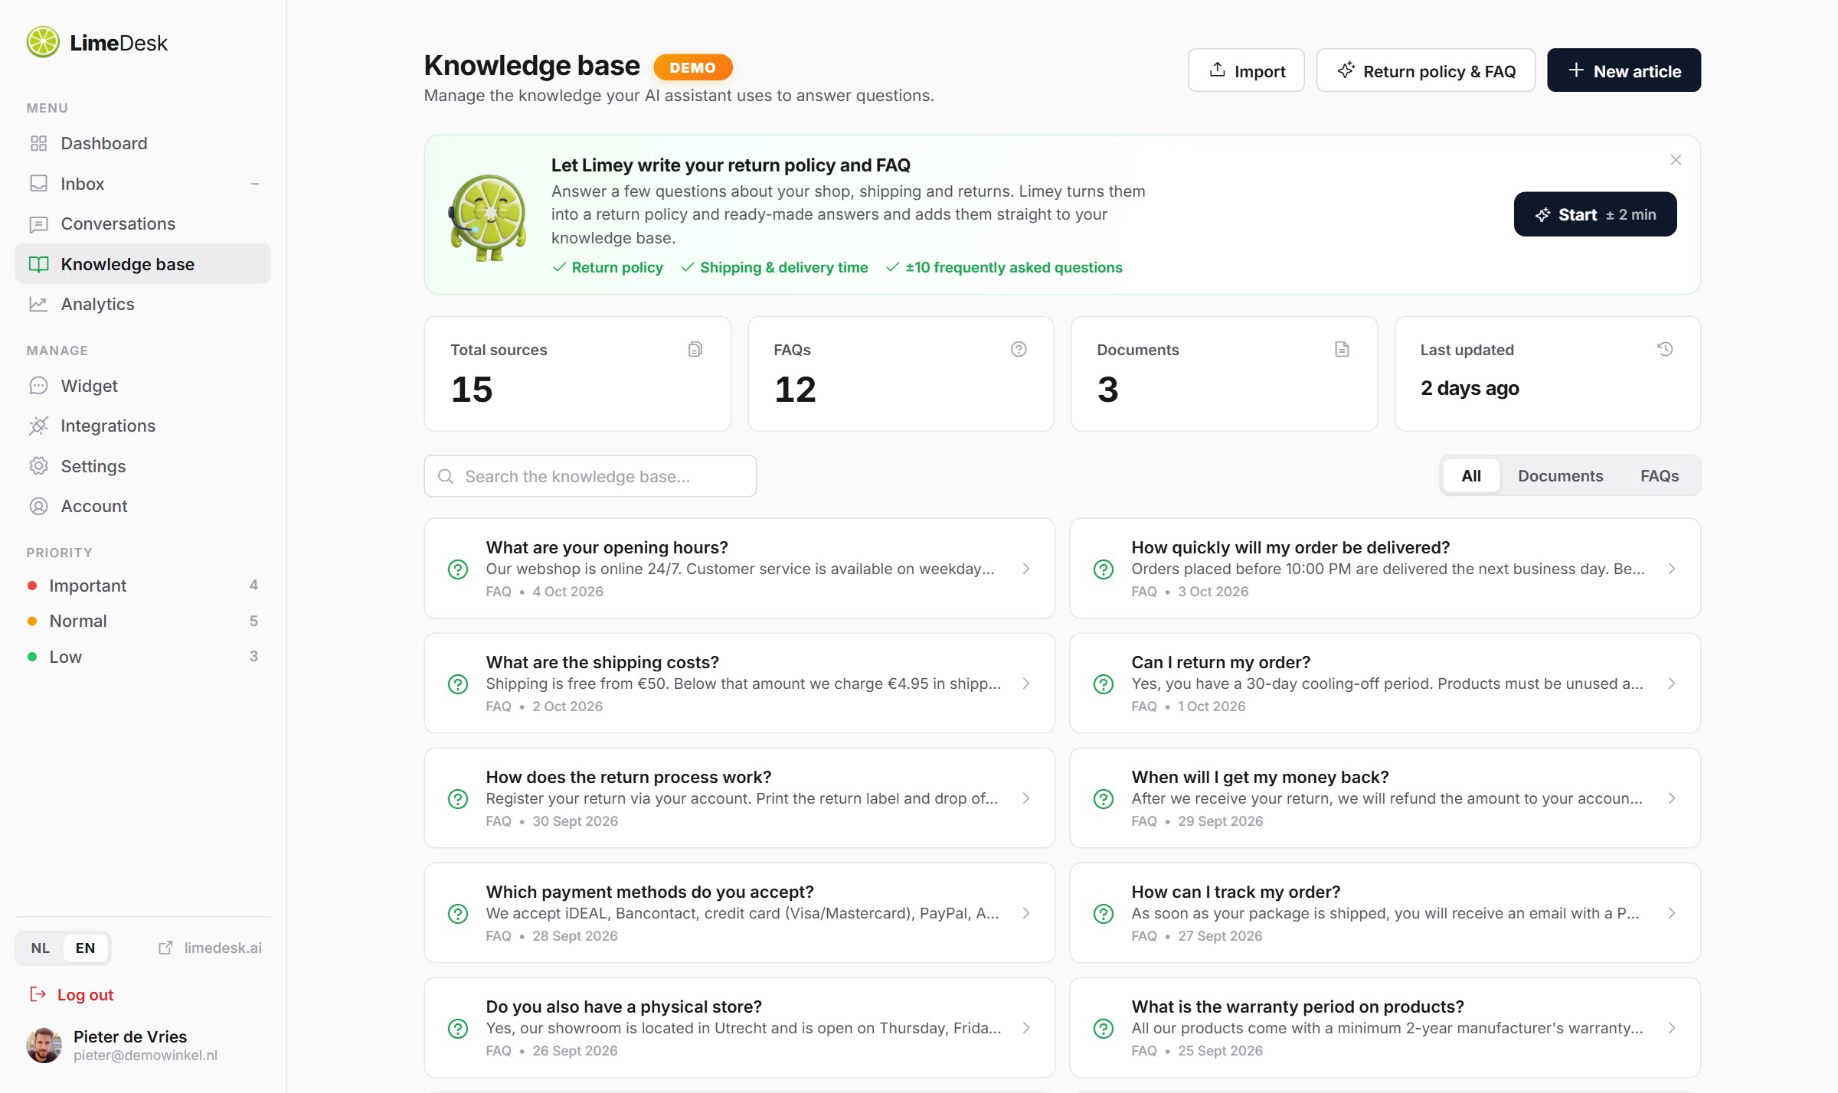The height and width of the screenshot is (1093, 1838).
Task: Filter by Low priority
Action: (142, 657)
